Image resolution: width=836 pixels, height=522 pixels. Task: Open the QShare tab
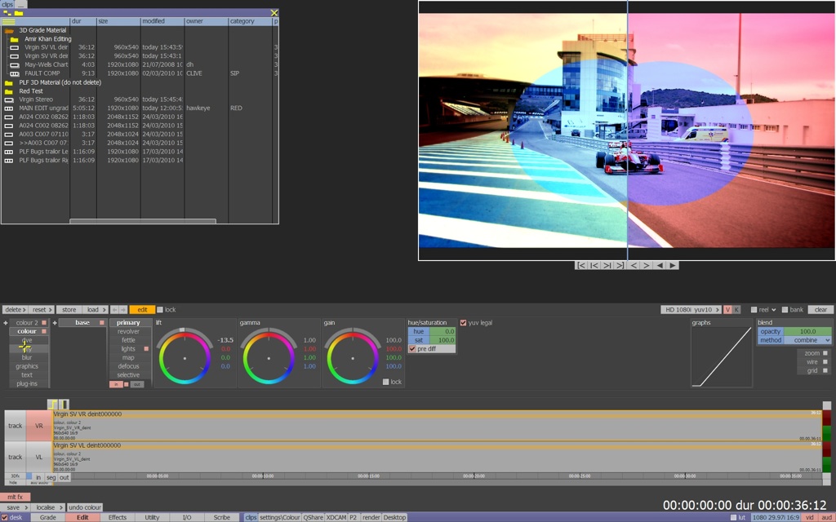point(313,517)
